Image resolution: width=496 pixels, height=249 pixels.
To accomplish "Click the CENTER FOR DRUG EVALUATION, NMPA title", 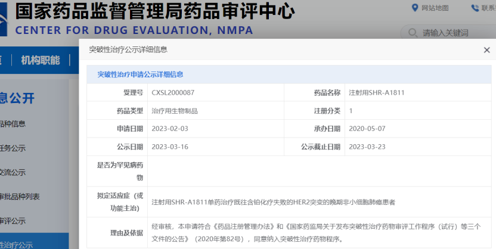I will 134,30.
